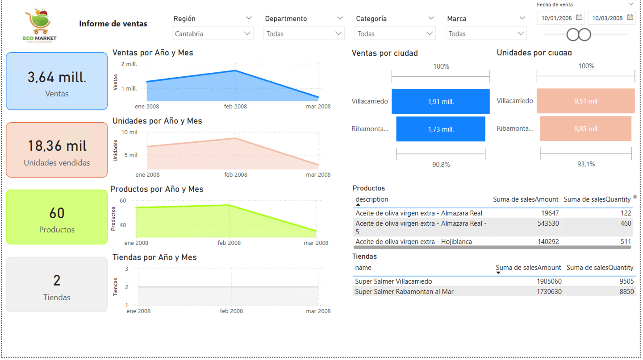Select the Super Salmer Rabamontan al Mar row

(x=494, y=291)
